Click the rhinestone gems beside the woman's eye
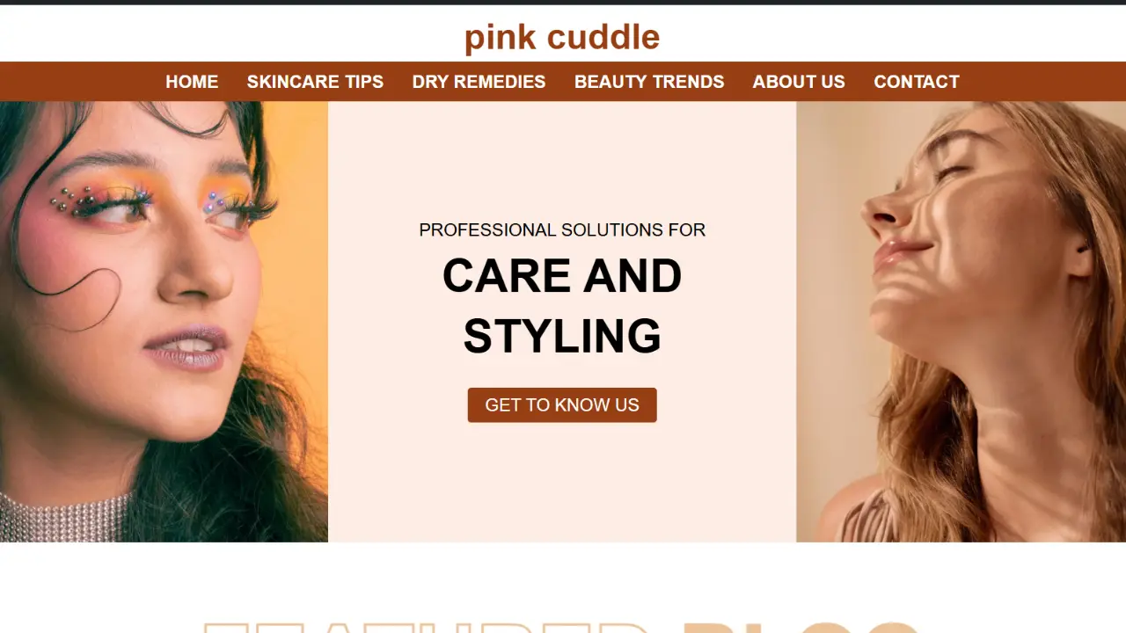1126x633 pixels. pos(76,202)
